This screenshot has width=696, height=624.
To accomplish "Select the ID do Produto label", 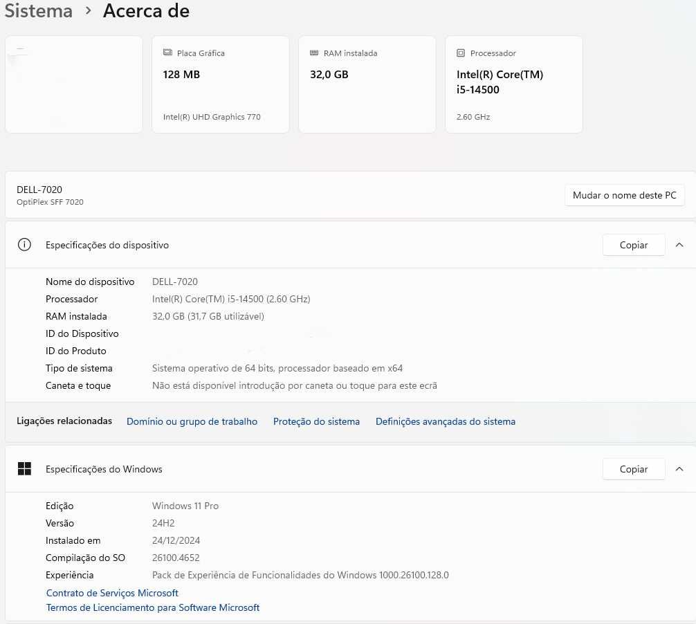I will pos(75,351).
